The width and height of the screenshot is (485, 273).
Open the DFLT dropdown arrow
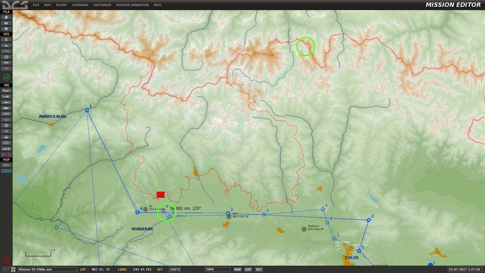click(13, 270)
